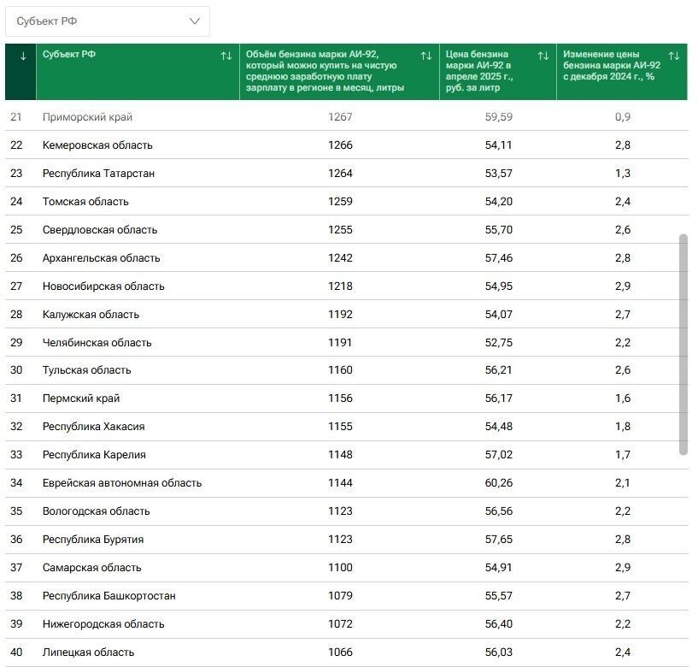
Task: Select the Еврейская автономная область row
Action: (x=347, y=482)
